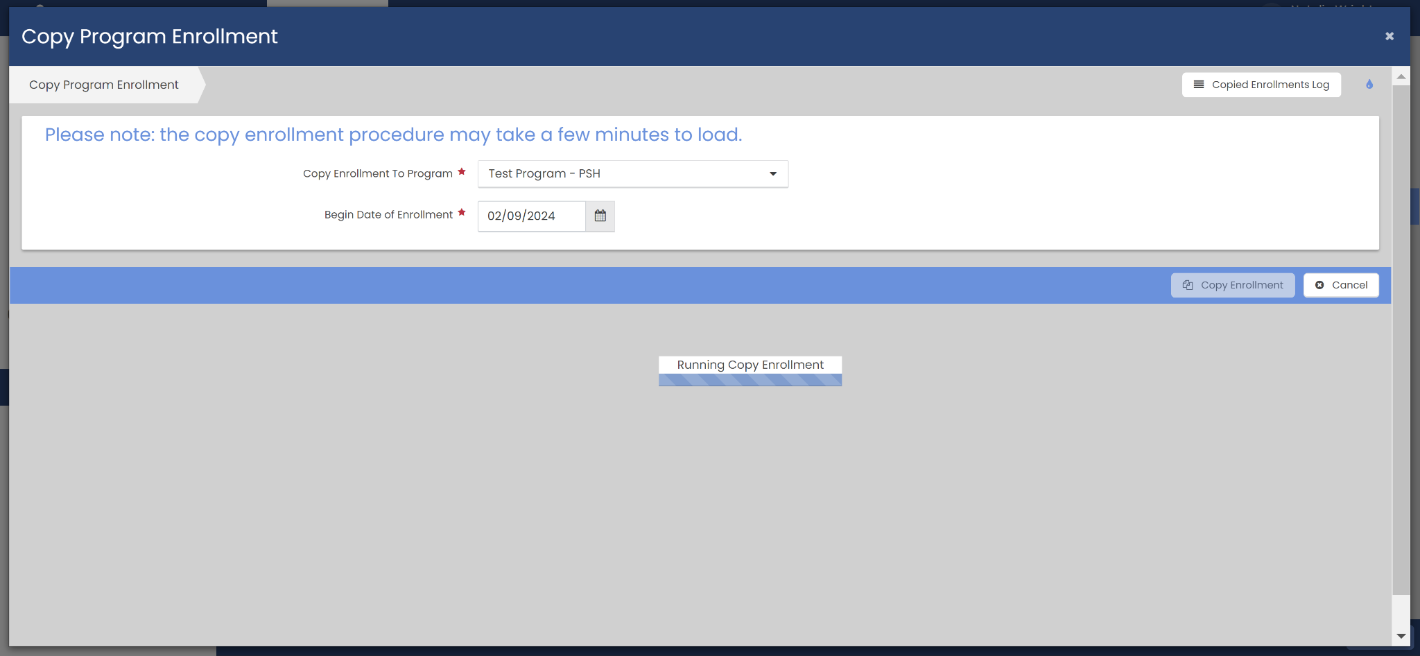Viewport: 1420px width, 656px height.
Task: Click the Running Copy Enrollment progress bar
Action: [x=750, y=379]
